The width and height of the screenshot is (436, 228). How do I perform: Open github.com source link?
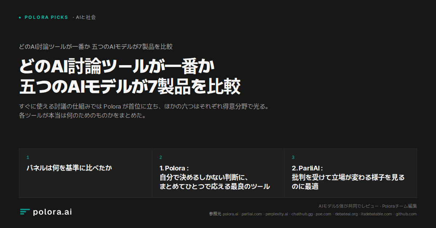click(x=406, y=214)
